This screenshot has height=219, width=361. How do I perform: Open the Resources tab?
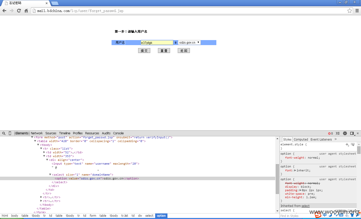92,133
